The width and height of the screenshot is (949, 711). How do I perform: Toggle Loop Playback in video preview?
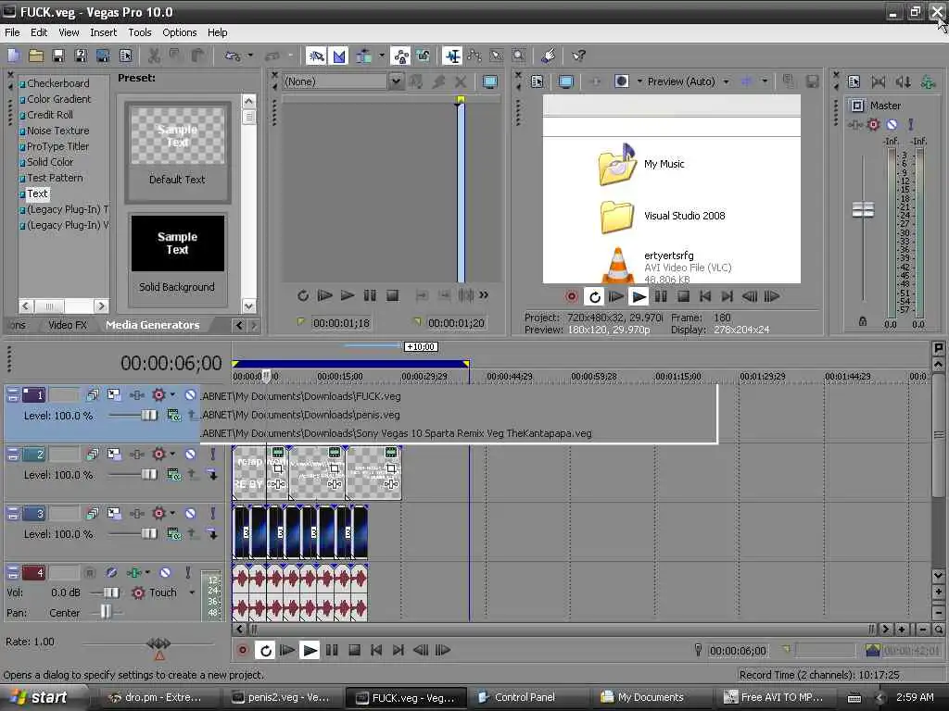pos(594,297)
